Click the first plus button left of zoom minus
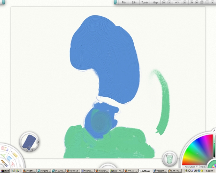The image size is (216, 173). pyautogui.click(x=164, y=2)
